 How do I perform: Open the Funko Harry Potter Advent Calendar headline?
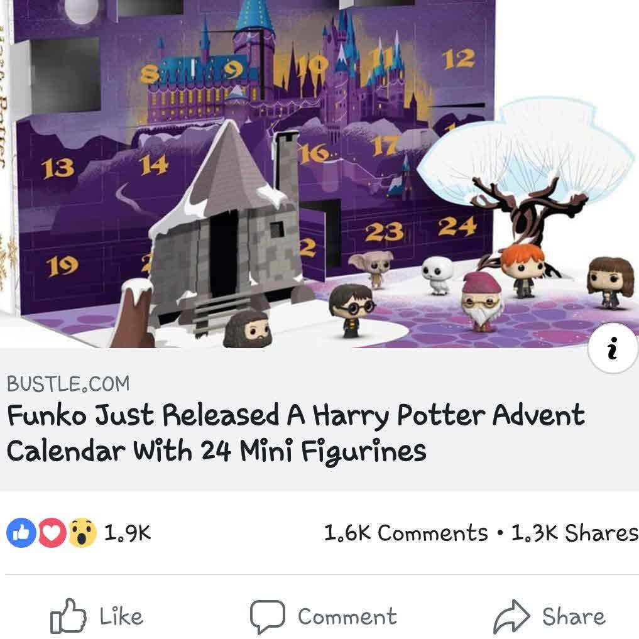[296, 433]
